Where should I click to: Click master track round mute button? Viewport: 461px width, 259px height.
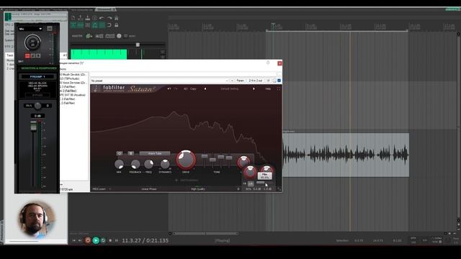[119, 36]
